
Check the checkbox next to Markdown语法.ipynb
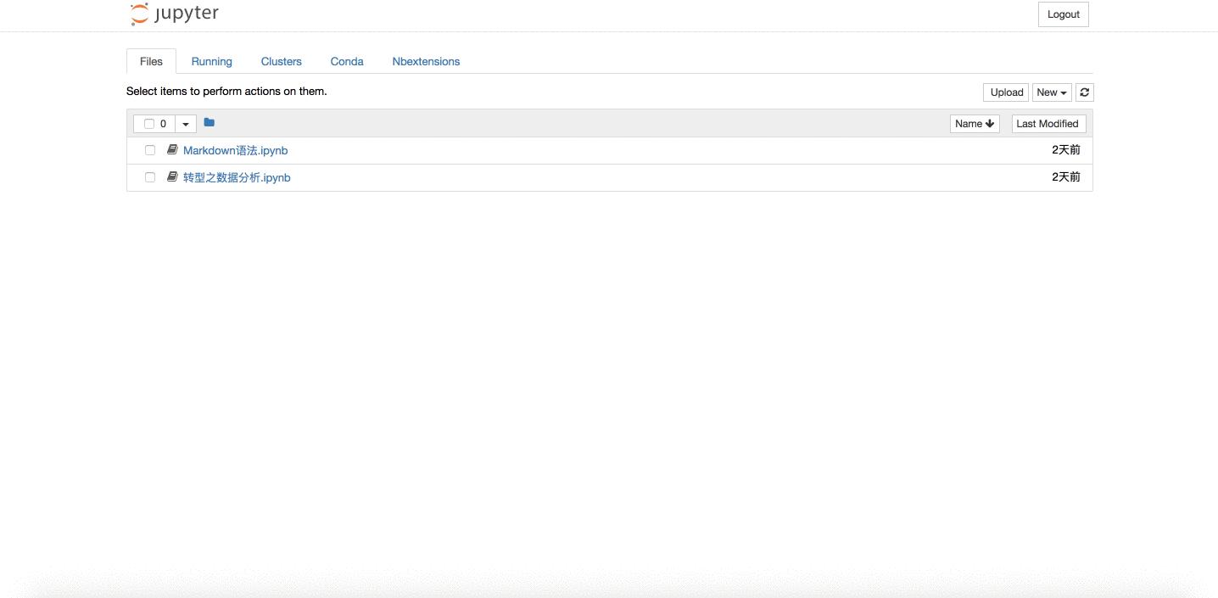(x=150, y=149)
